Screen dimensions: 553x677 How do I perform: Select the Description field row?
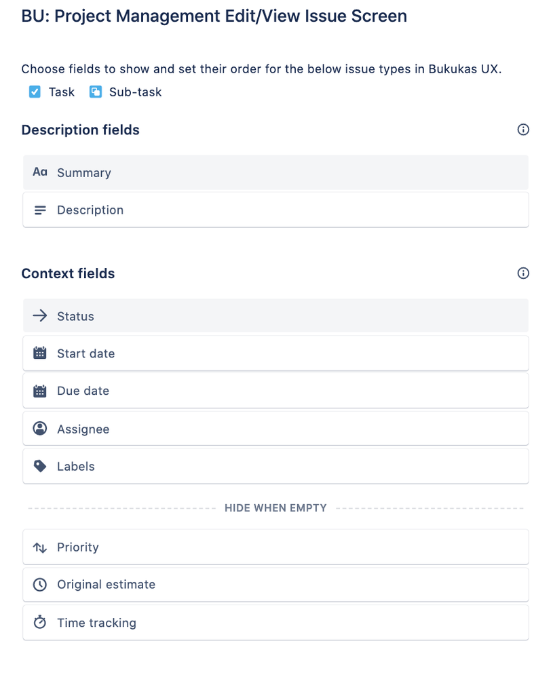coord(275,210)
